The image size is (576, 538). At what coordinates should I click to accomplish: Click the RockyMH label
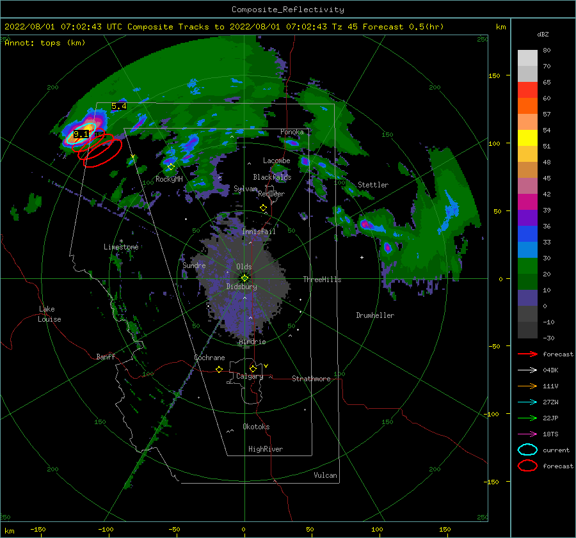click(x=169, y=179)
